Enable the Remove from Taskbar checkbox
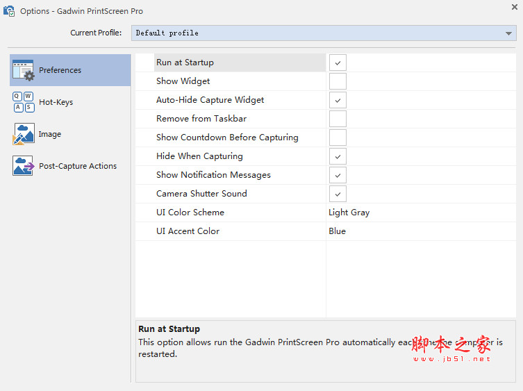Image resolution: width=523 pixels, height=391 pixels. [338, 119]
